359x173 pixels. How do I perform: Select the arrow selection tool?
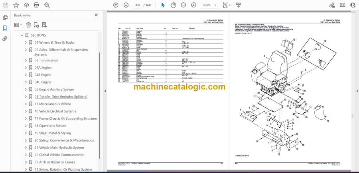[163, 5]
